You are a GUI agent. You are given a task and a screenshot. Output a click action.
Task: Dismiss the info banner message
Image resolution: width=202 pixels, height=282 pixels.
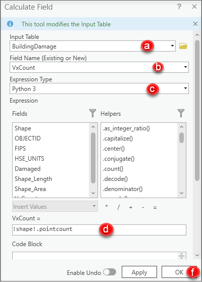click(195, 24)
